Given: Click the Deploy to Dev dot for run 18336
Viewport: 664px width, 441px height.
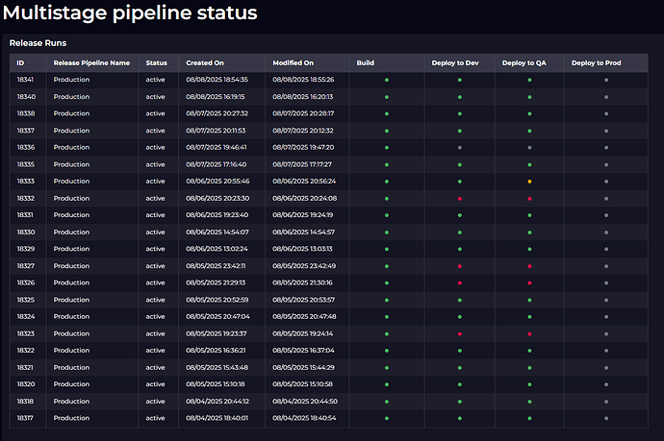Looking at the screenshot, I should coord(460,148).
